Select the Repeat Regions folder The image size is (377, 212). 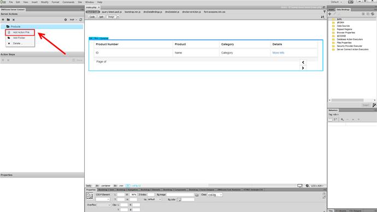(x=344, y=30)
